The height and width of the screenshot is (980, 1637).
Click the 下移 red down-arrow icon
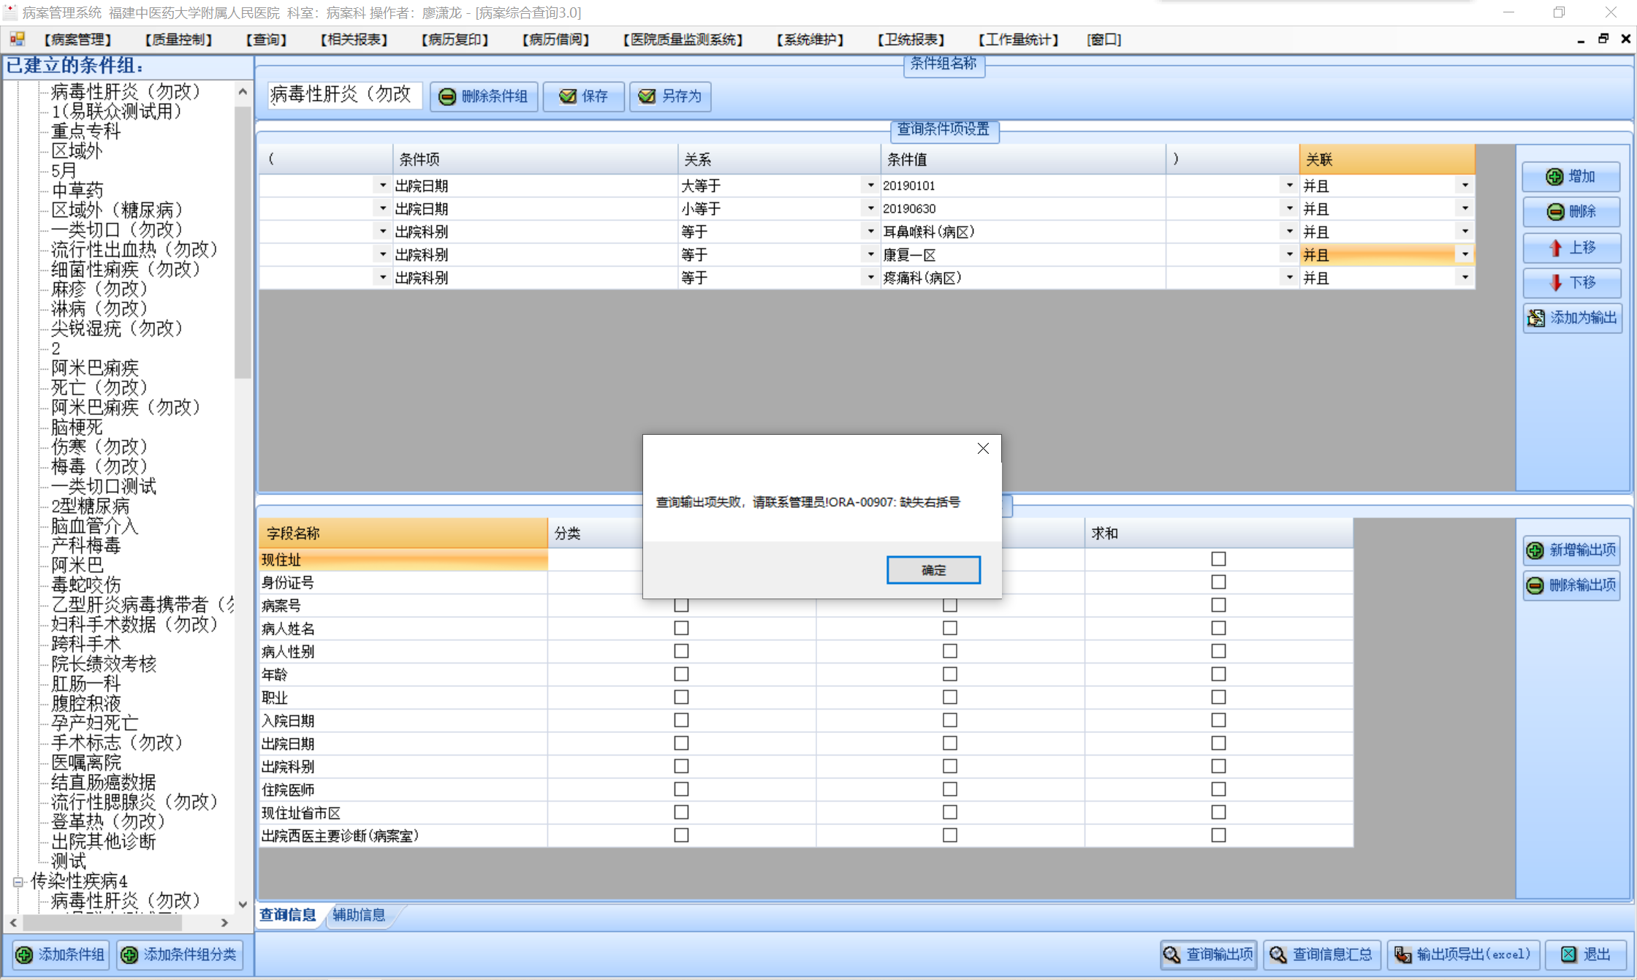[1555, 283]
